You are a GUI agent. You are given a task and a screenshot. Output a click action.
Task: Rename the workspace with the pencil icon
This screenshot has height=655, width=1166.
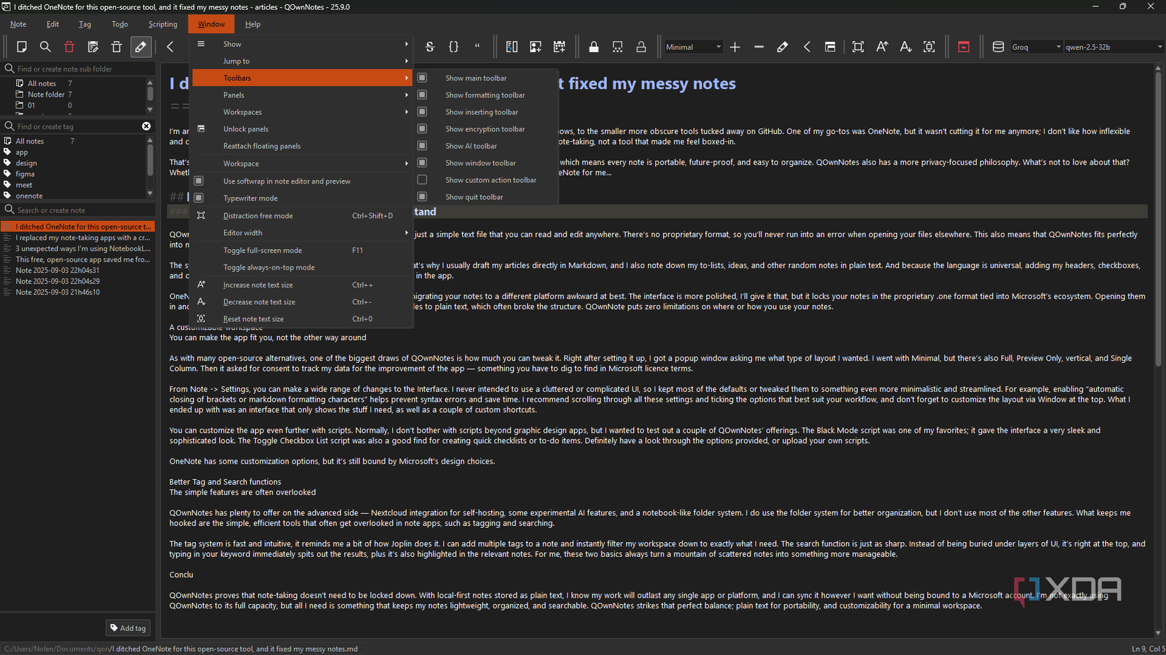click(782, 47)
